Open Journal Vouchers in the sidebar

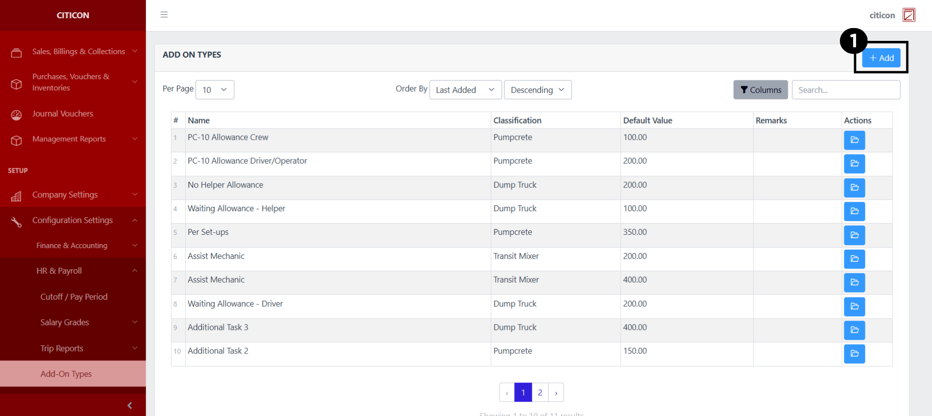[x=63, y=114]
